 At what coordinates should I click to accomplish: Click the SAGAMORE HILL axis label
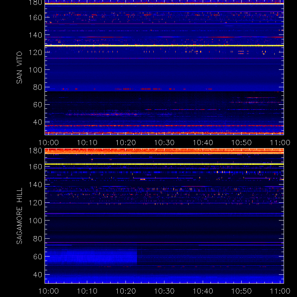click(x=19, y=216)
